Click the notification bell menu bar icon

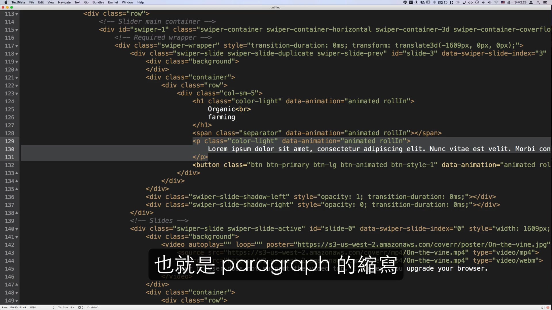point(434,2)
